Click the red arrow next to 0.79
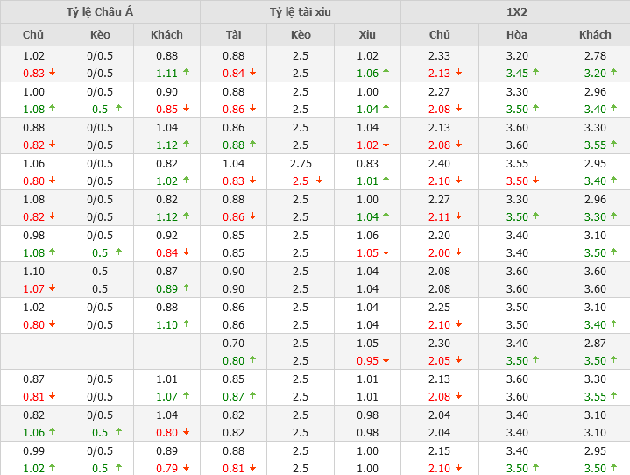 pyautogui.click(x=186, y=467)
